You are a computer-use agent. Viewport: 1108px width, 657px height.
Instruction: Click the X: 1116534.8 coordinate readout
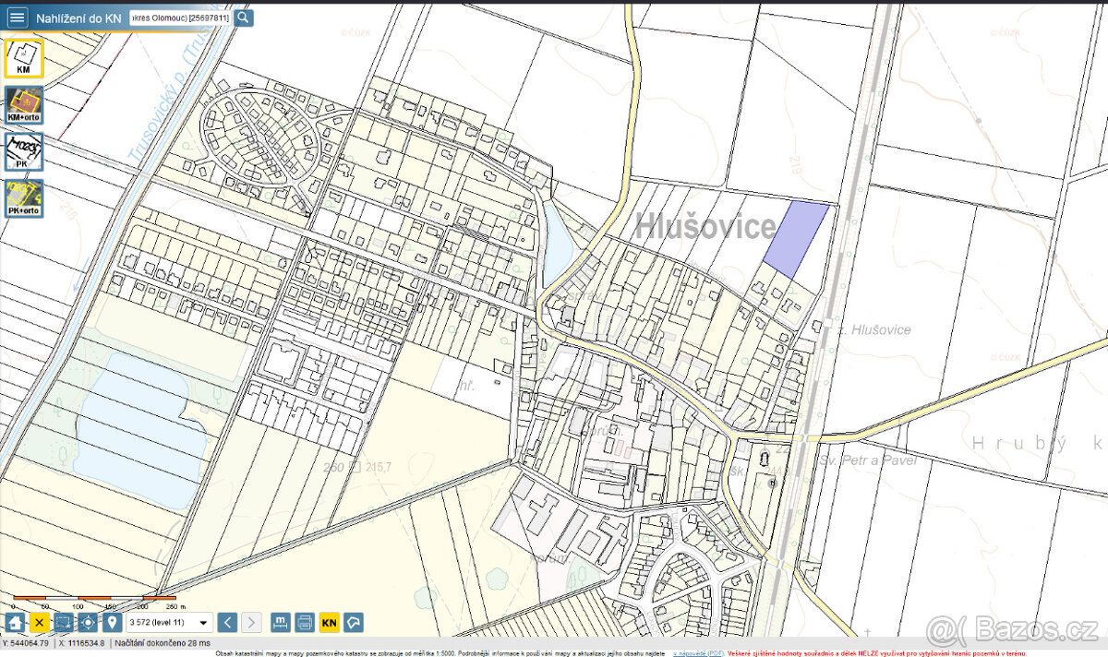81,643
